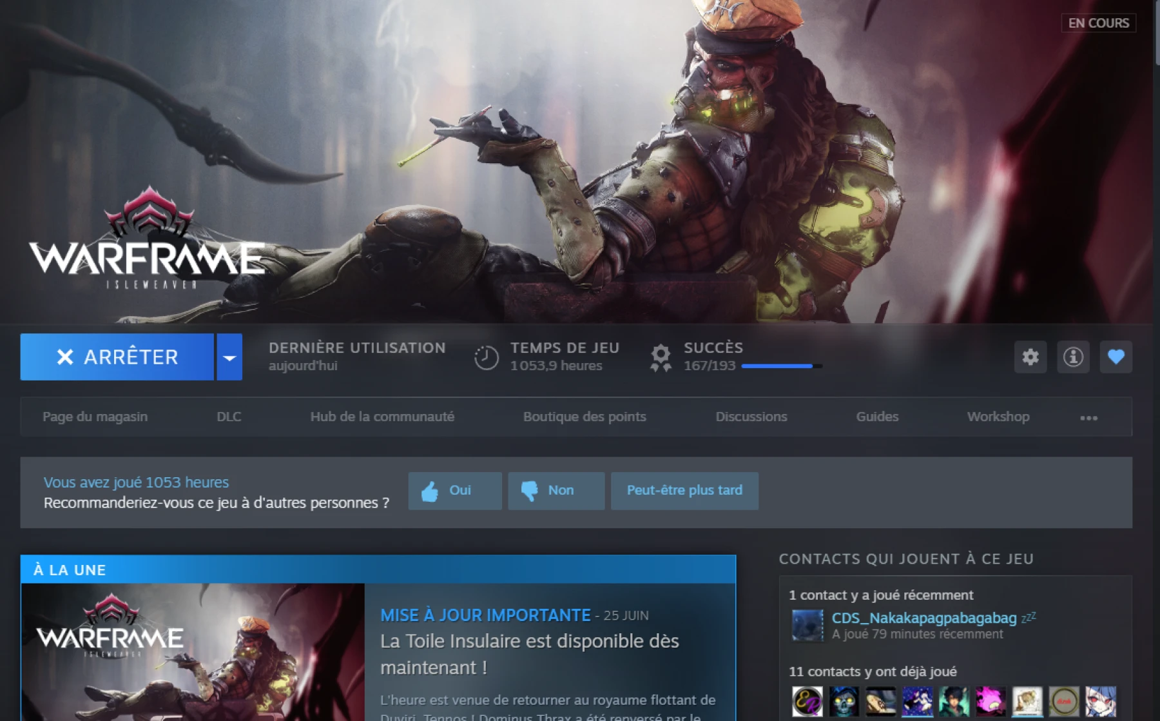The height and width of the screenshot is (721, 1160).
Task: Open the Discussions section
Action: (751, 417)
